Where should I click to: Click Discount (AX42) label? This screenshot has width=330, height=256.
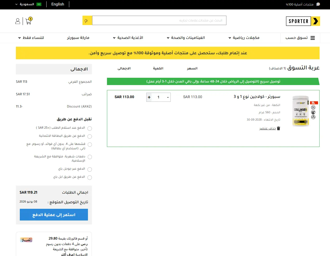[x=79, y=106]
